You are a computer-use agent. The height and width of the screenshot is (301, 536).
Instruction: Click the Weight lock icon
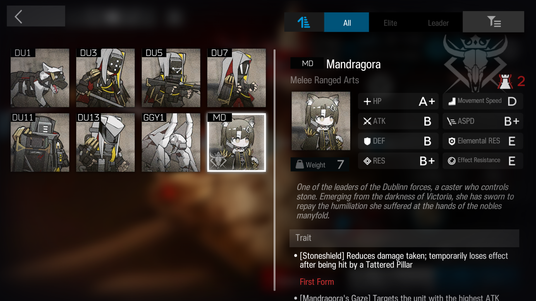300,164
